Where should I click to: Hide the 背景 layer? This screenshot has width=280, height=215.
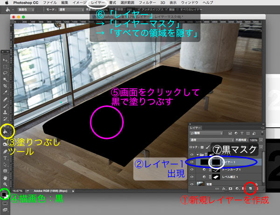tap(192, 184)
